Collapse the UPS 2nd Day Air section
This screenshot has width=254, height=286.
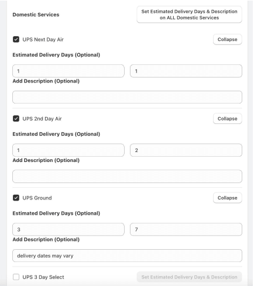click(x=228, y=119)
